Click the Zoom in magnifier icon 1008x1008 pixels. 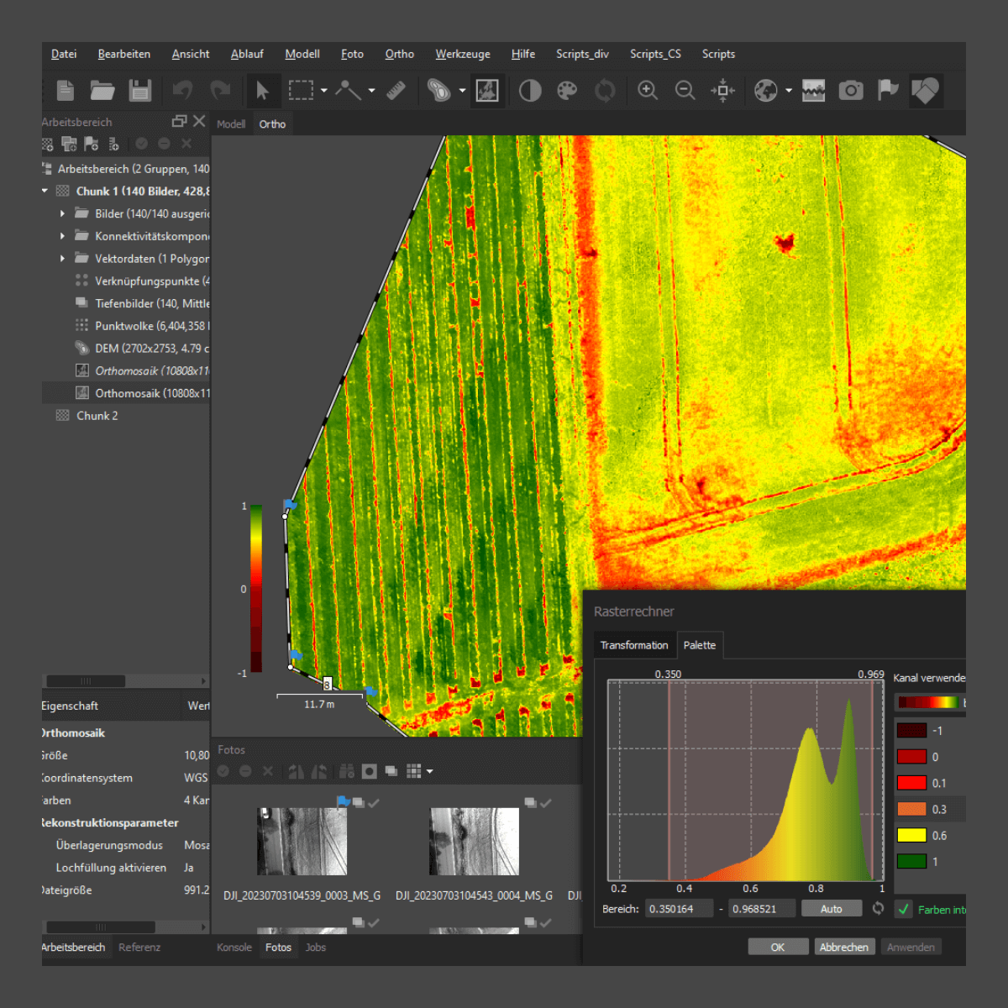pos(647,90)
